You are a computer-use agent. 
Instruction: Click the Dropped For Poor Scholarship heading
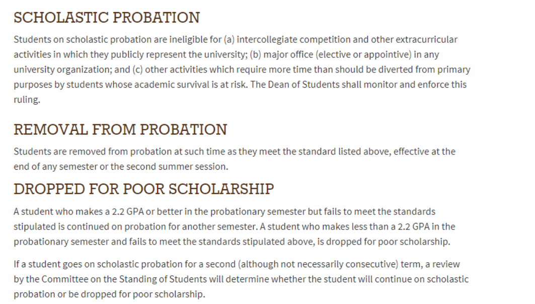click(144, 189)
